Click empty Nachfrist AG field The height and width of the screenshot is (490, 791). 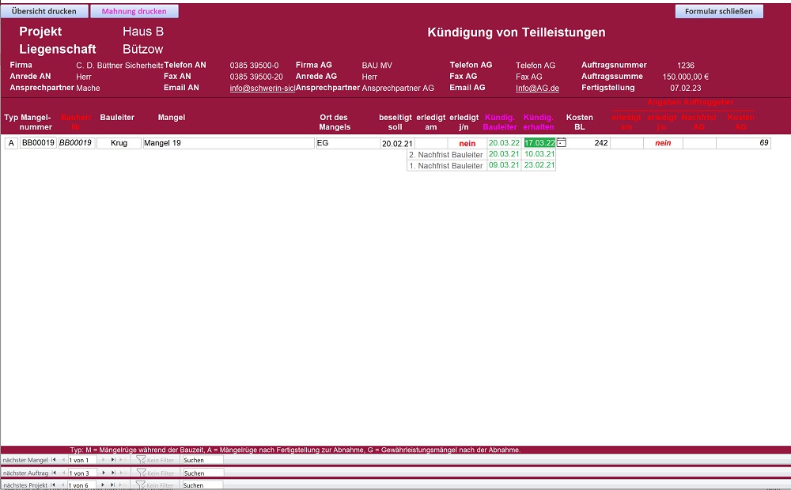pyautogui.click(x=699, y=143)
